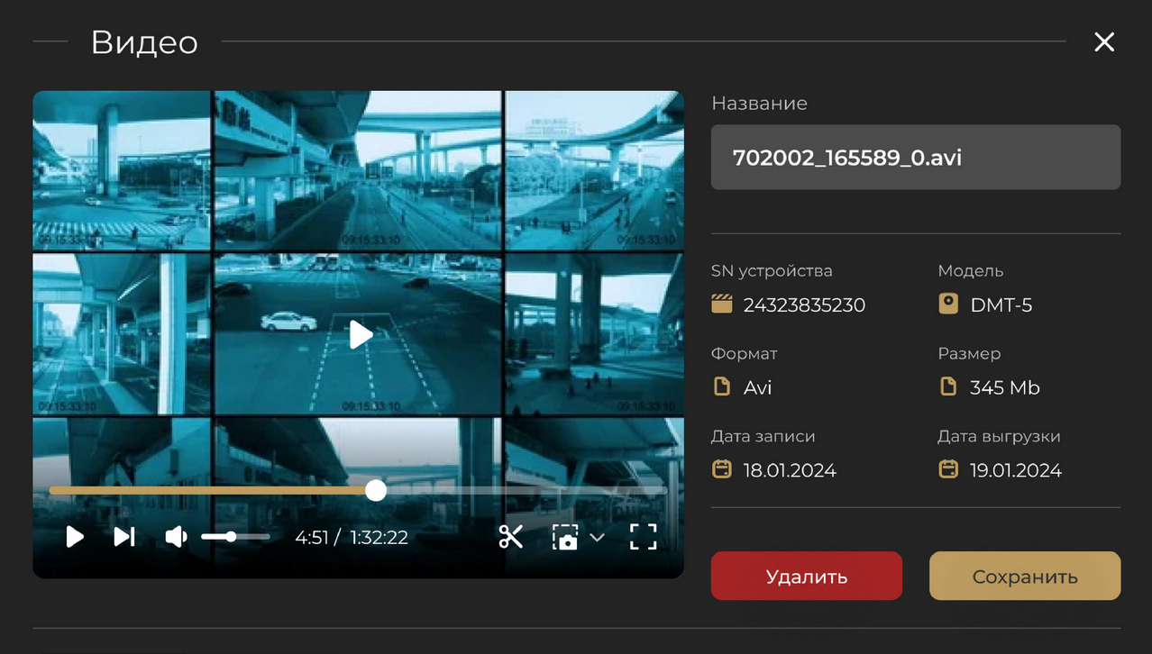The width and height of the screenshot is (1152, 654).
Task: Click the center play overlay on the video
Action: pos(361,334)
